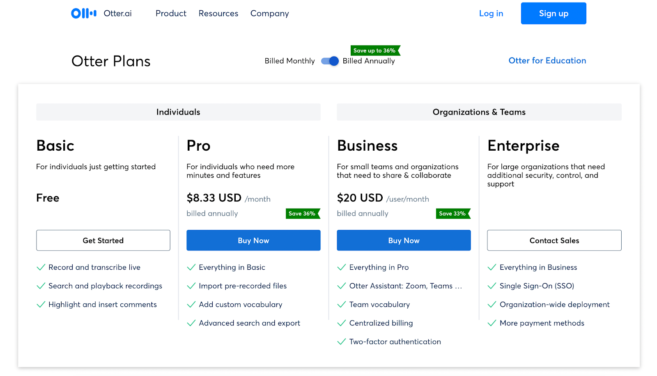Click Buy Now for the Pro plan
This screenshot has height=376, width=657.
(x=253, y=241)
